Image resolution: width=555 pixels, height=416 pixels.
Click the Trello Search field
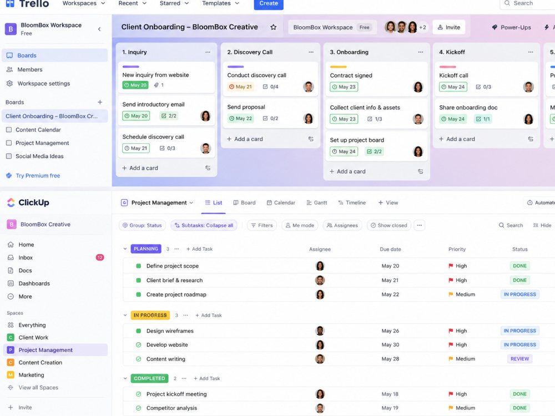pyautogui.click(x=527, y=3)
